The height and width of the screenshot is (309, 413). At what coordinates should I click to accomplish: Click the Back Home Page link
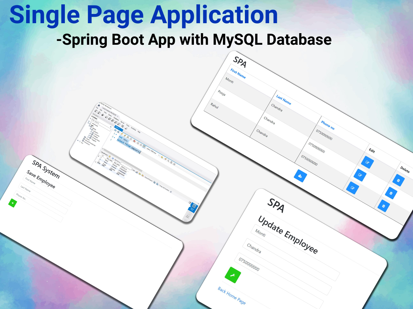[x=232, y=295]
